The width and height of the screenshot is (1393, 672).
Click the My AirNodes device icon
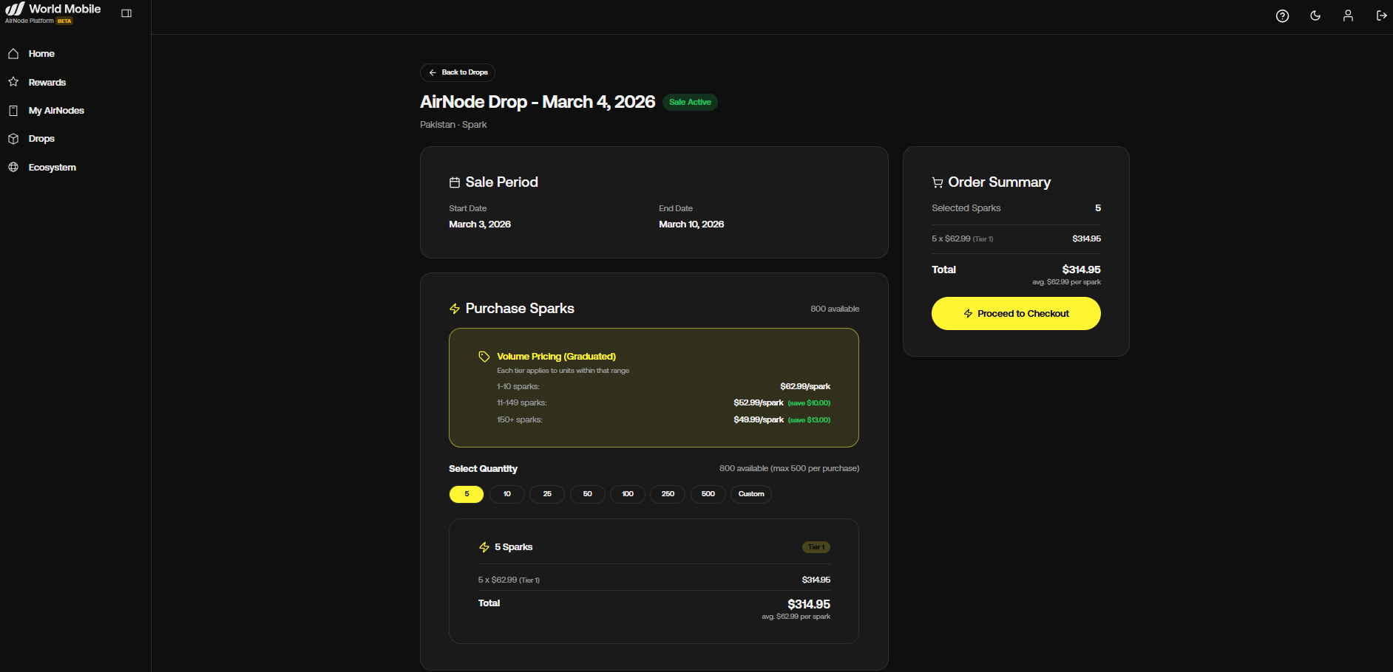13,111
